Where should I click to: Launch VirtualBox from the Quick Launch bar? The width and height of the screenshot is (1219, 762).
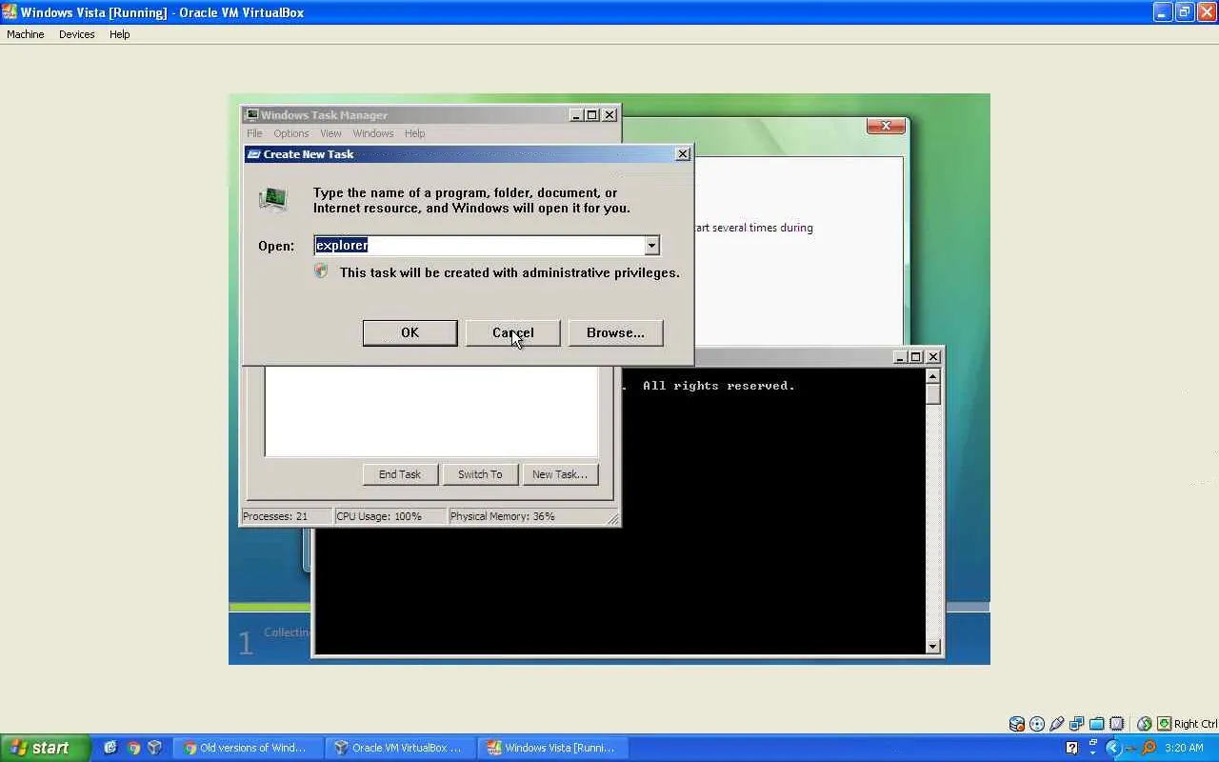tap(155, 748)
